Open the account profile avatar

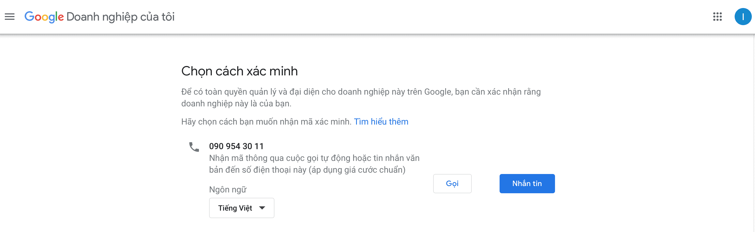[743, 17]
